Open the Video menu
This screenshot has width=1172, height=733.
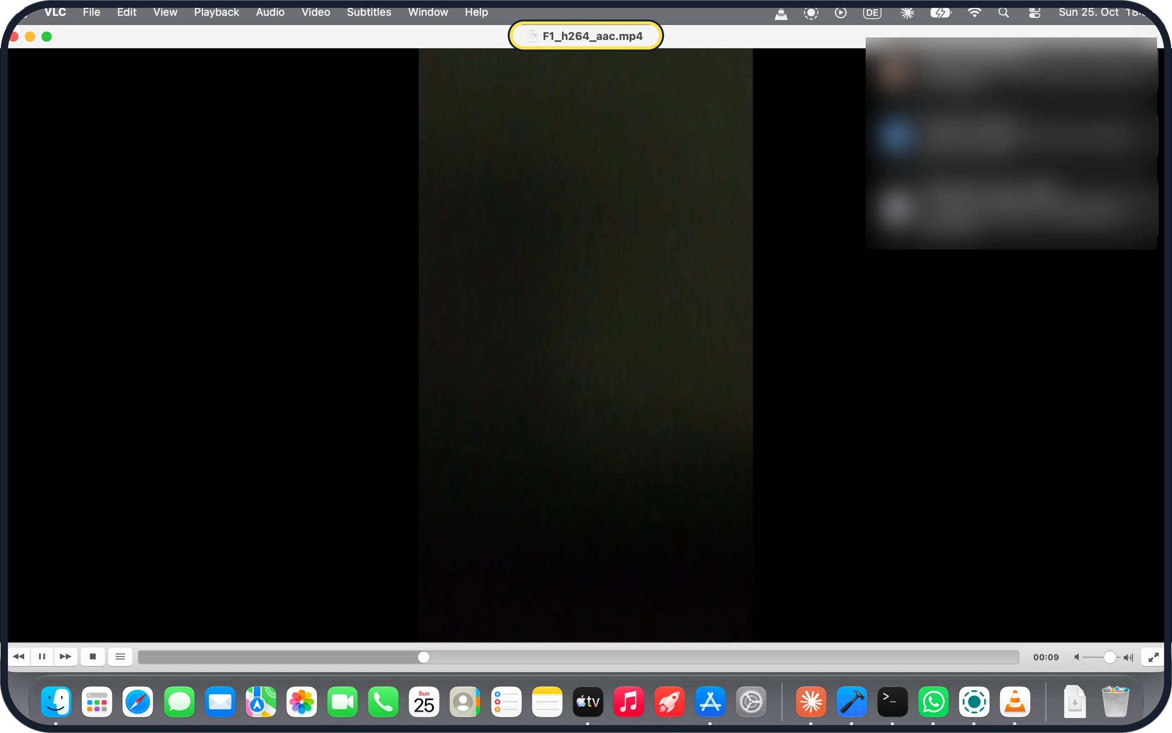[x=315, y=12]
